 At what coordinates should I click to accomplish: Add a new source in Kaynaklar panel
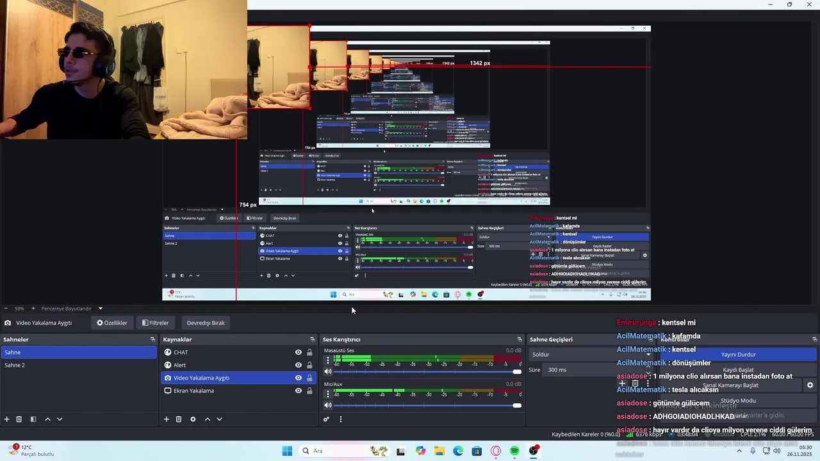point(167,419)
